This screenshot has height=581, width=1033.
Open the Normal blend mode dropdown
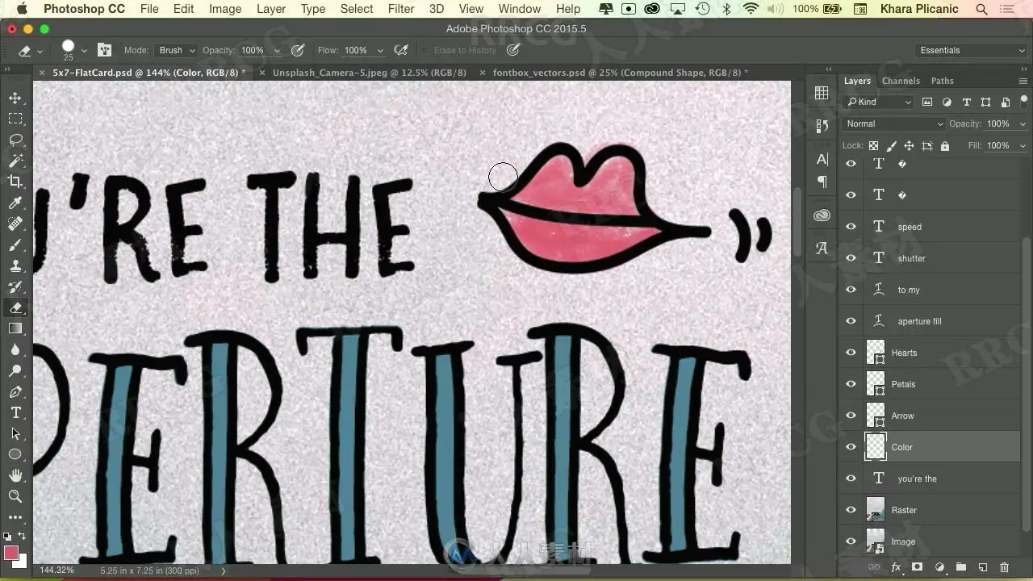pyautogui.click(x=893, y=123)
